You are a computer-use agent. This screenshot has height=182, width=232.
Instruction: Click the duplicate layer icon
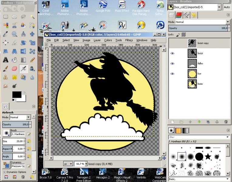pos(208,122)
